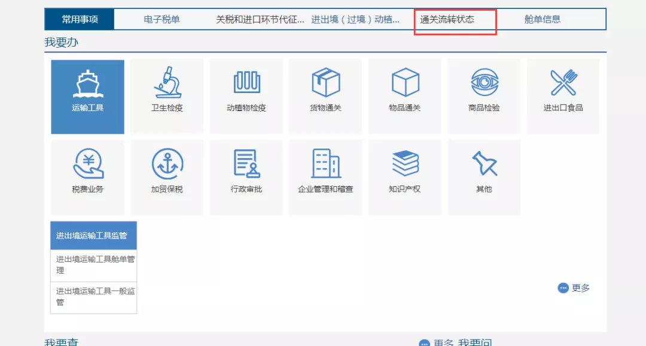This screenshot has height=346, width=646.
Task: Select the 其他 pushpin icon
Action: (484, 177)
